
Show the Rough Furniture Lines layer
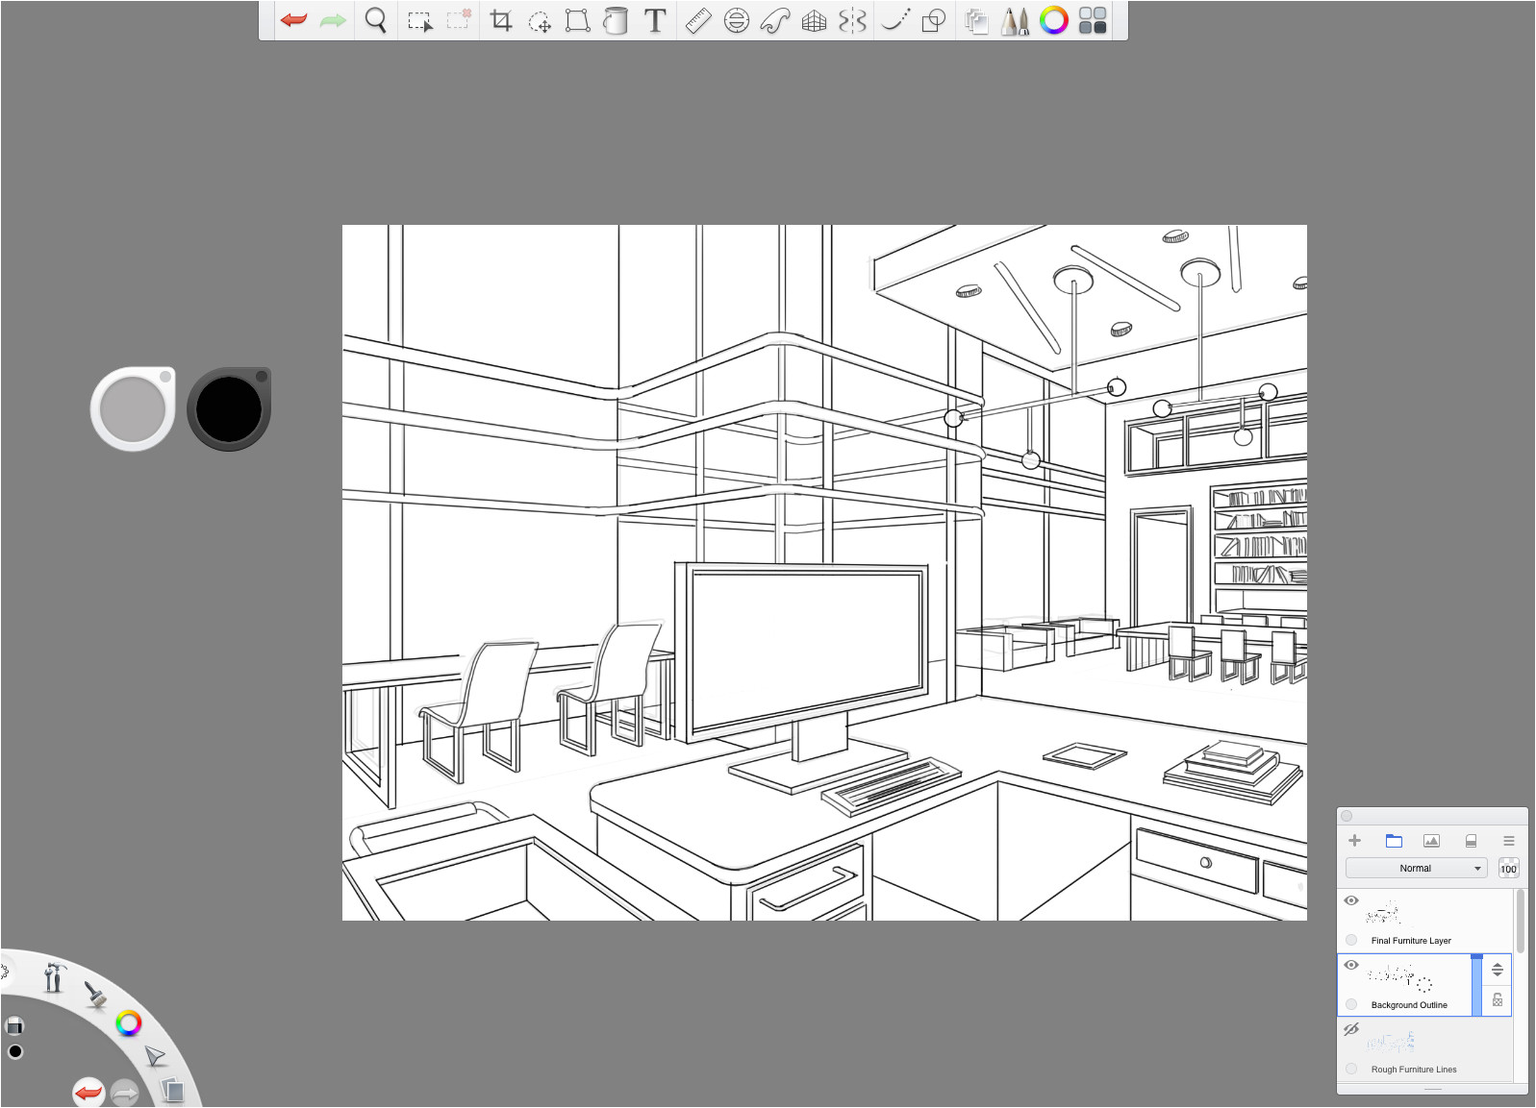[1351, 1029]
